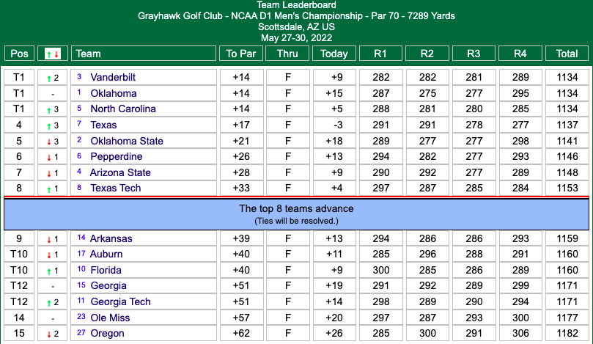Click Oregon's red down arrow indicator
Screen dimensions: 593x344
click(x=48, y=334)
